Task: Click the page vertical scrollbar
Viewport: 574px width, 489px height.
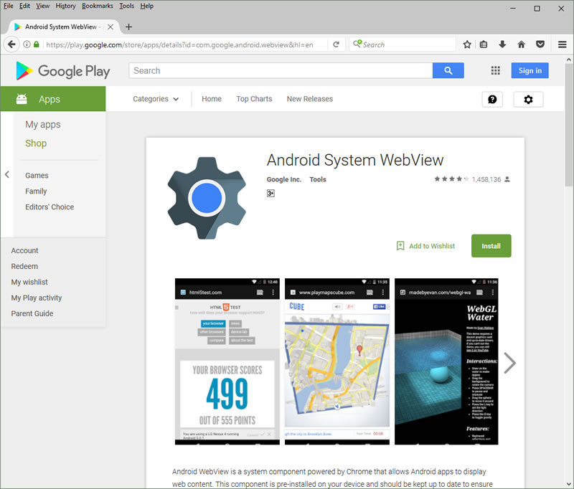Action: [x=569, y=124]
